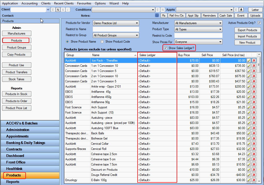
Task: Open the Stock Takes button
Action: tap(17, 79)
